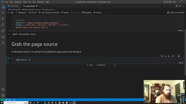This screenshot has height=104, width=186.
Task: Open the Selection menu
Action: tap(18, 2)
